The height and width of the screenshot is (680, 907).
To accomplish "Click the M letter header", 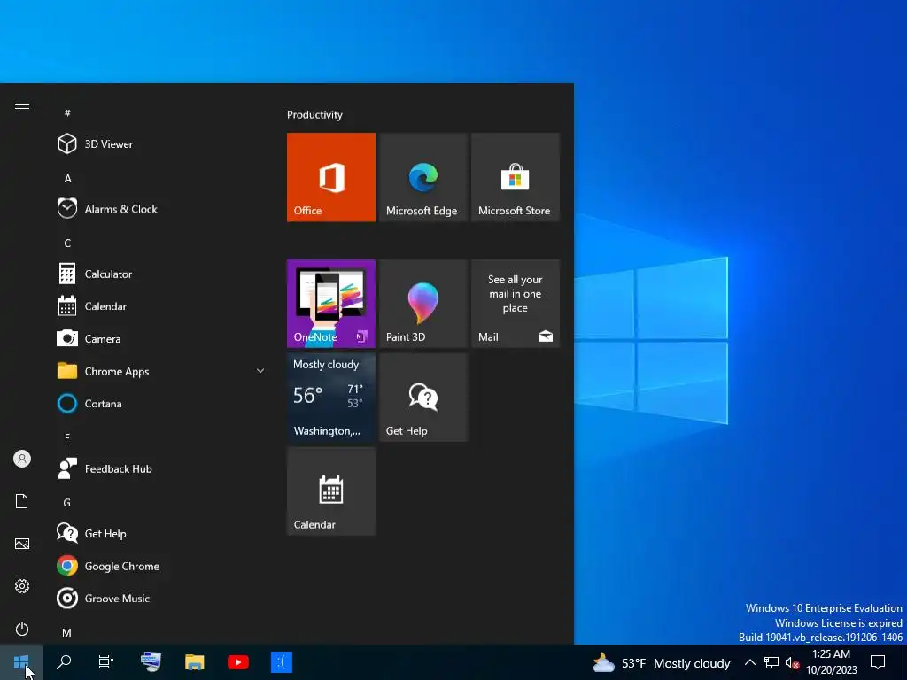I will [67, 632].
